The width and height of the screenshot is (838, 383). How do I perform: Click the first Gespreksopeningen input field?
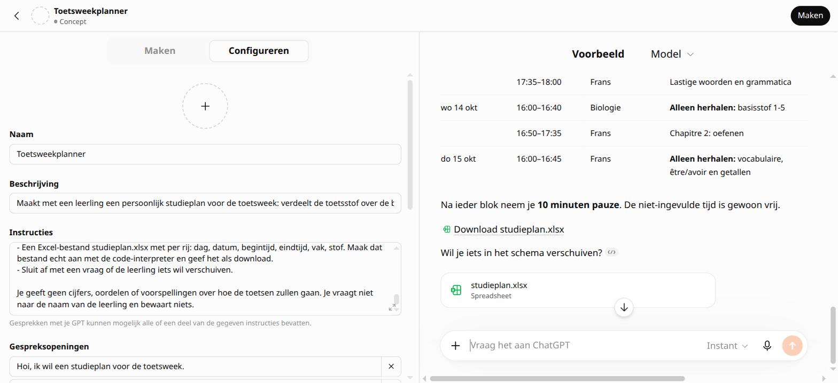195,366
